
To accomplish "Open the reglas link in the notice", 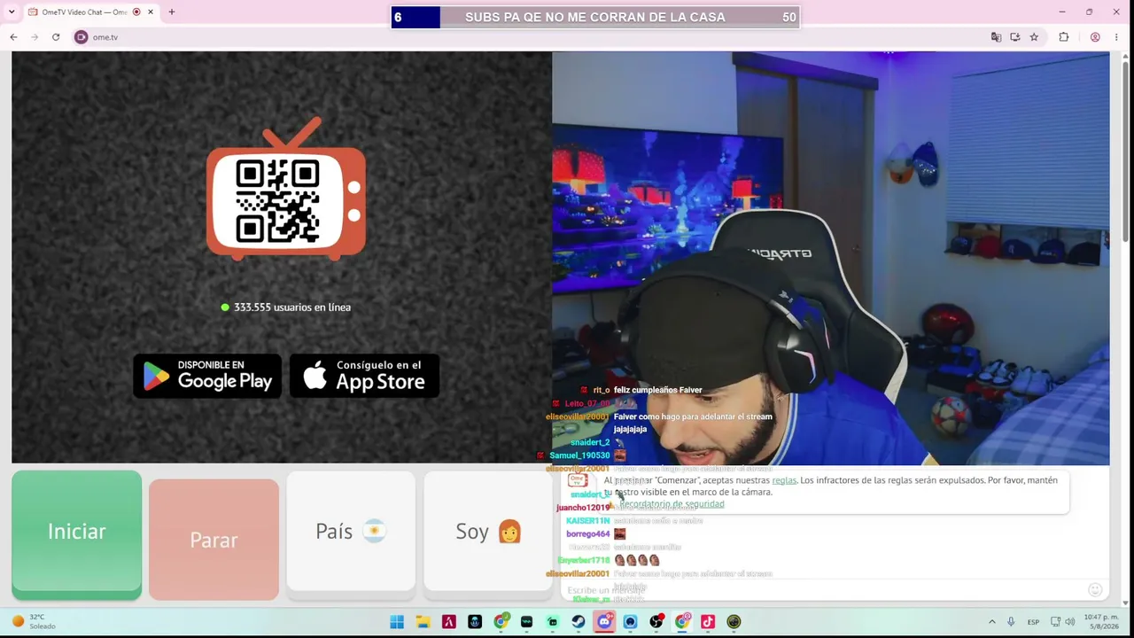I will point(784,480).
